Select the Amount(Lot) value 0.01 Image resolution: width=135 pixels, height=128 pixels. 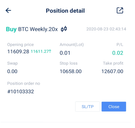click(x=65, y=53)
